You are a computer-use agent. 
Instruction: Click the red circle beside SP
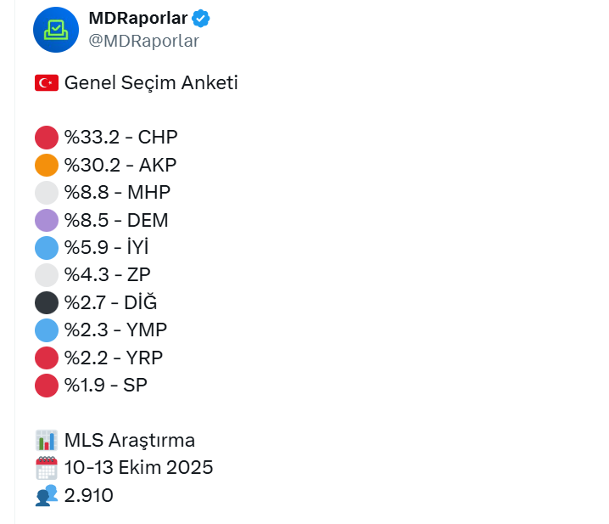coord(47,385)
